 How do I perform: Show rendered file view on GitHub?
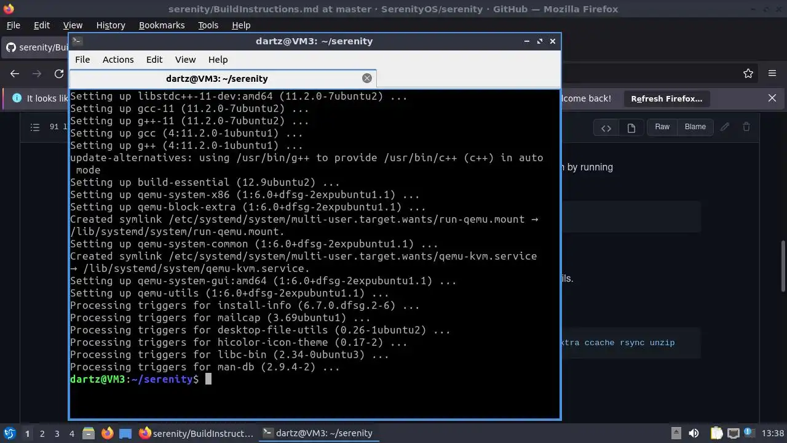(x=631, y=127)
